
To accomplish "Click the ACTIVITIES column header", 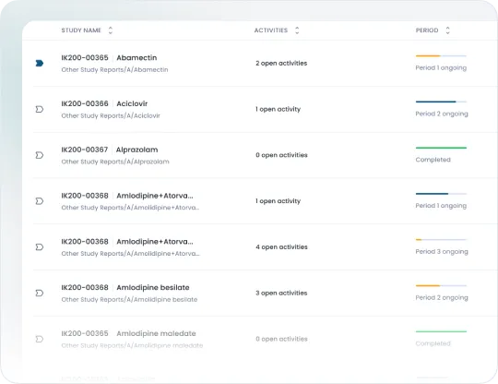I will [271, 30].
